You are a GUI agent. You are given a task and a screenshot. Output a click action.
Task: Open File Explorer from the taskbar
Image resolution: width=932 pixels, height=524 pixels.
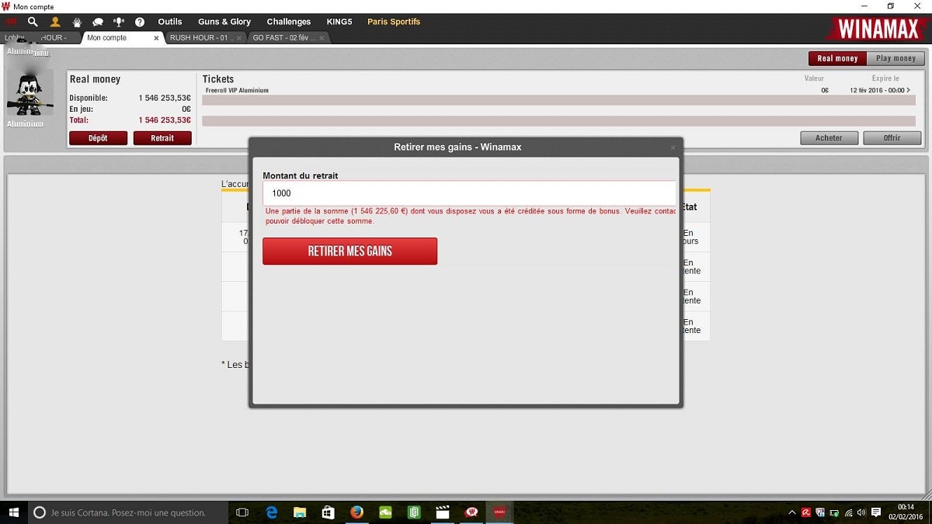[x=300, y=512]
